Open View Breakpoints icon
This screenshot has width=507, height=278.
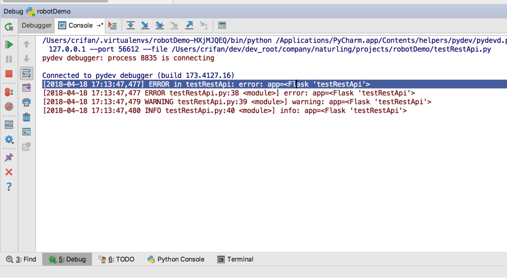(9, 92)
